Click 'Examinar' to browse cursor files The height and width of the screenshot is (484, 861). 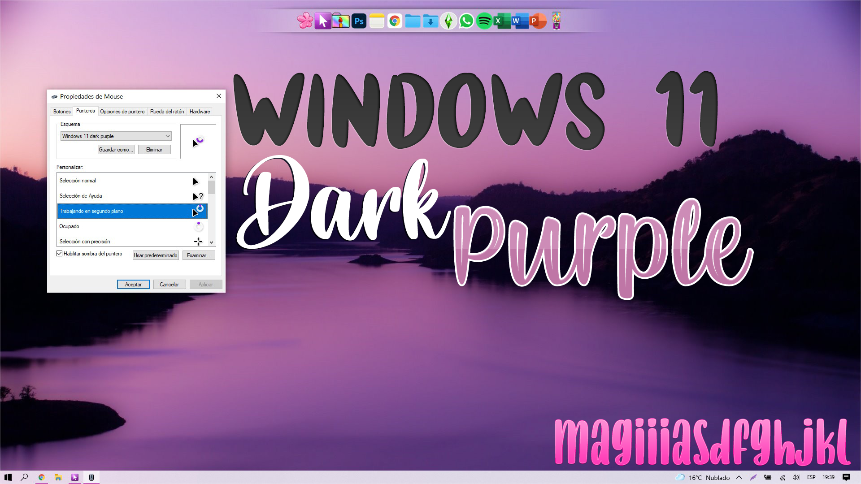pyautogui.click(x=197, y=255)
